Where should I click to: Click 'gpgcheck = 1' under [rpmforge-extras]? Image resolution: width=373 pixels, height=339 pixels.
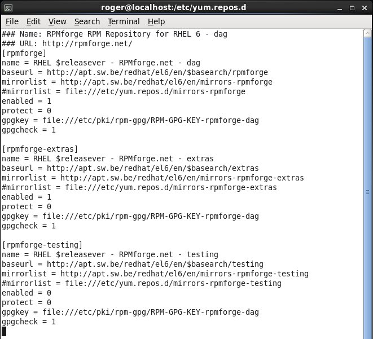click(29, 226)
